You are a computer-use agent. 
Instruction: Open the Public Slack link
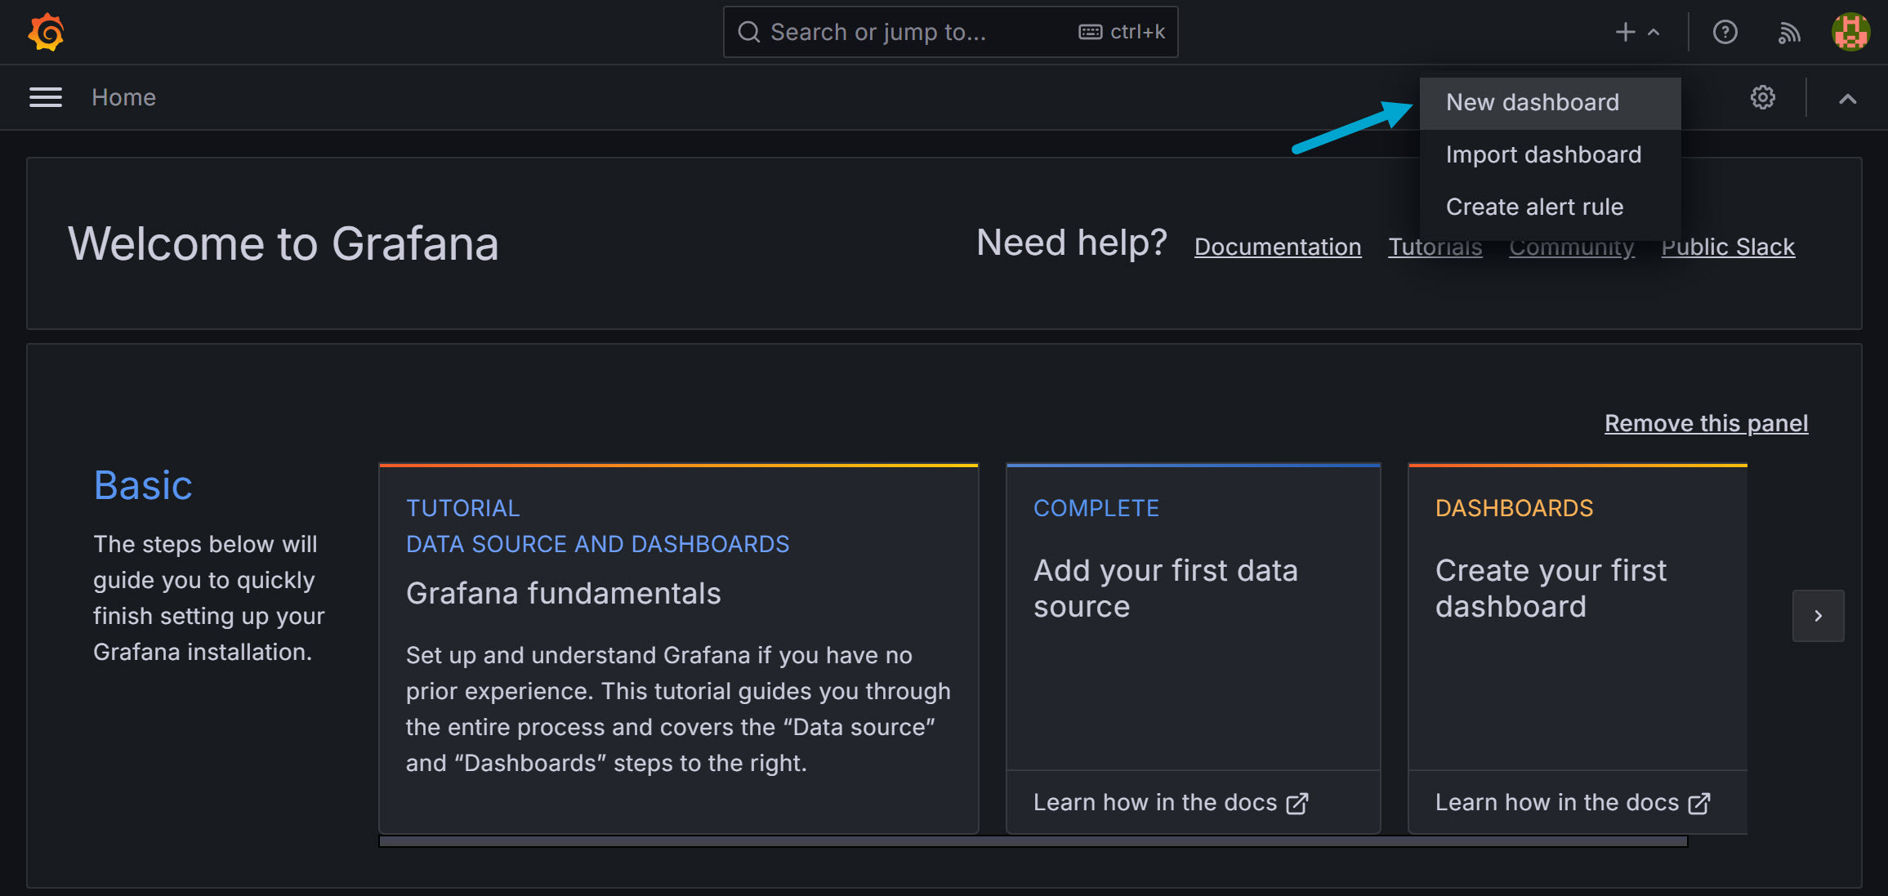pyautogui.click(x=1727, y=247)
